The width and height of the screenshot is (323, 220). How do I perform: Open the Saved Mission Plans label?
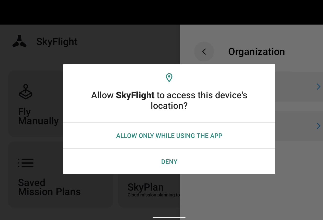click(49, 187)
